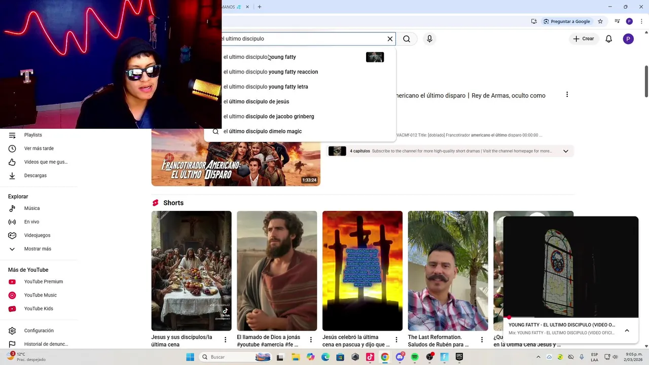Open YouTube notifications bell
The height and width of the screenshot is (365, 649).
(x=609, y=39)
